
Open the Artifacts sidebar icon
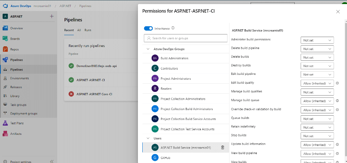[5, 134]
